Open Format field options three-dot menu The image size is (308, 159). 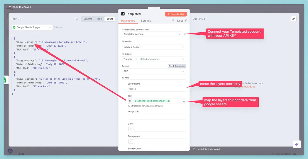(x=166, y=66)
